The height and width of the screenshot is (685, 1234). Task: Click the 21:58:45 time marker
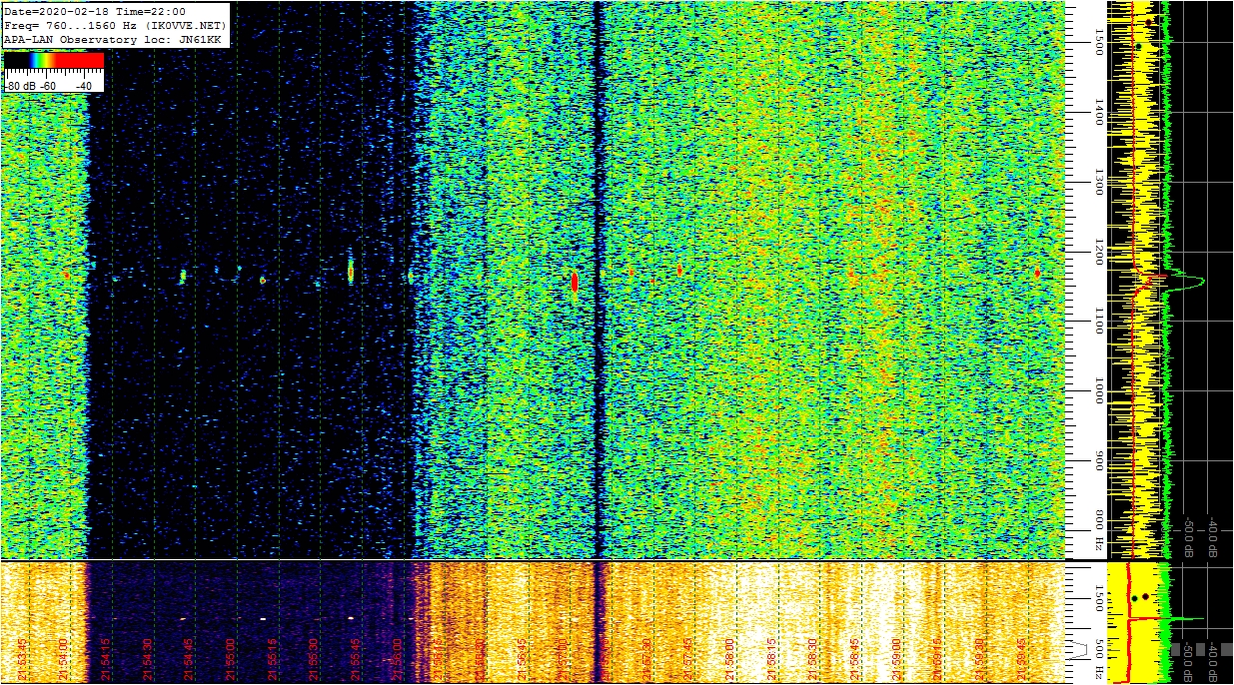(x=856, y=659)
